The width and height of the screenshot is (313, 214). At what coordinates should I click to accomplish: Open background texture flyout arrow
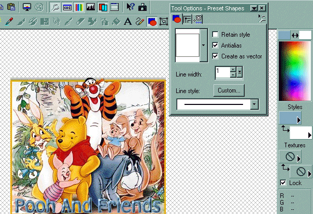point(309,174)
